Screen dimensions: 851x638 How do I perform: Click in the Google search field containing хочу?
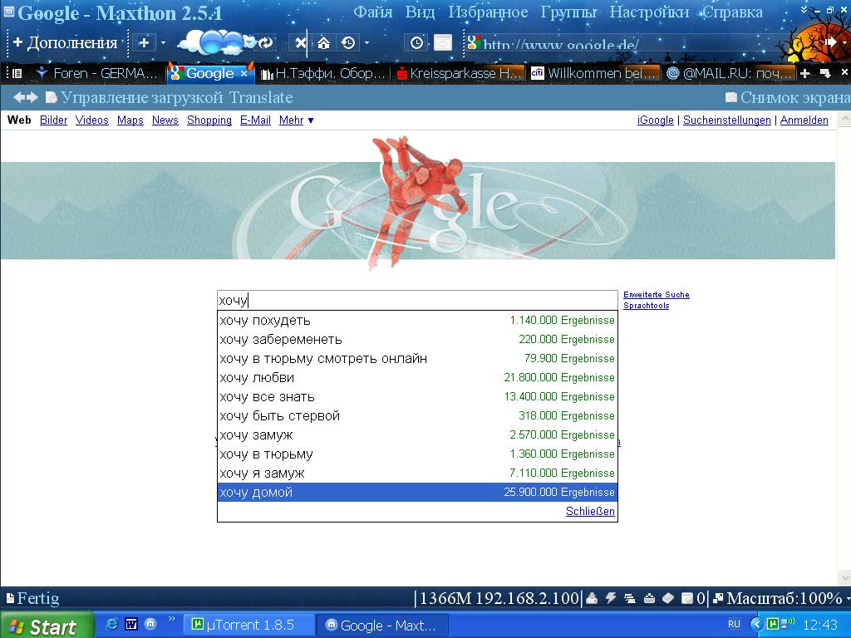[417, 300]
